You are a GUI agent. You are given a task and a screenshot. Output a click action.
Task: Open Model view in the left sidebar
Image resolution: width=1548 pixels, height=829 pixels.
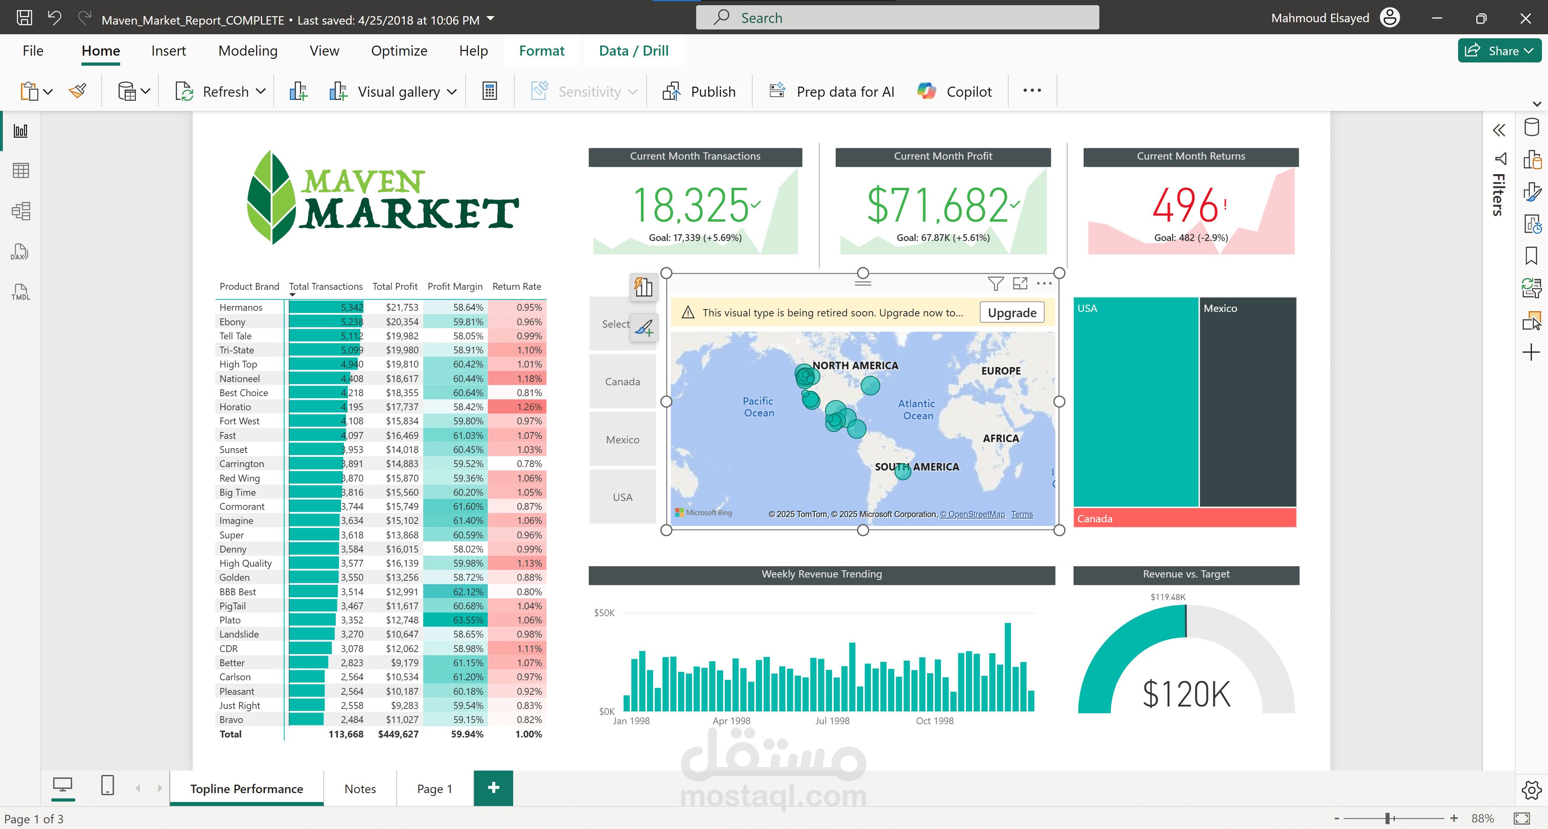pyautogui.click(x=21, y=211)
